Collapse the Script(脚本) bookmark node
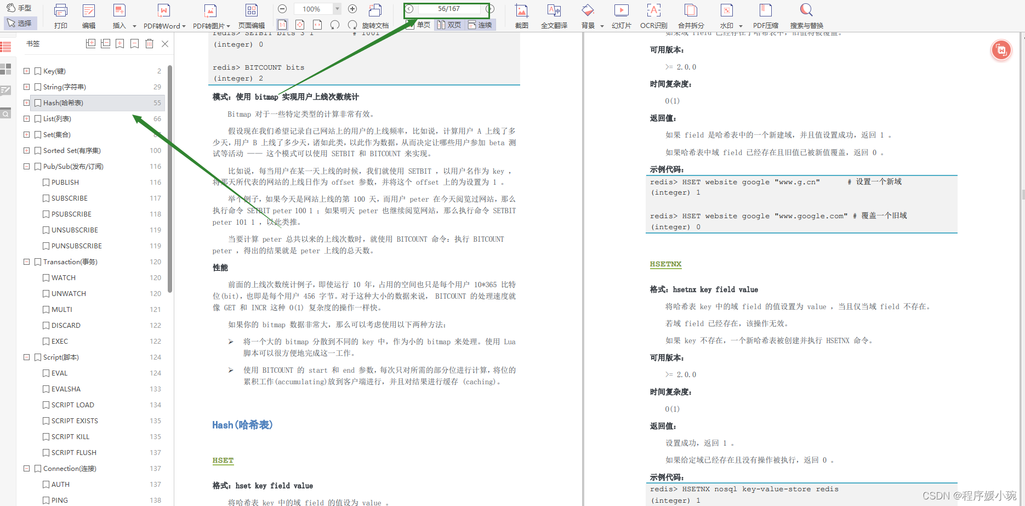The height and width of the screenshot is (506, 1025). tap(26, 357)
